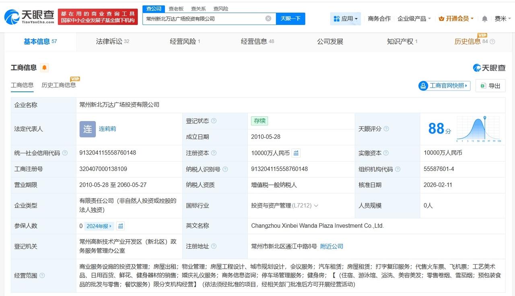Viewport: 515px width, 296px height.
Task: Click the help icon next to 经营范围
Action: click(42, 276)
